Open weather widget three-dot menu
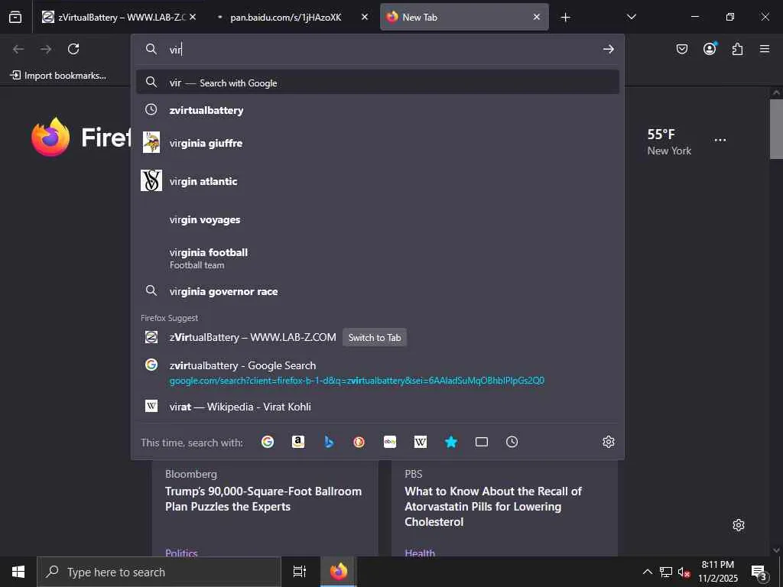This screenshot has height=587, width=783. (x=720, y=140)
